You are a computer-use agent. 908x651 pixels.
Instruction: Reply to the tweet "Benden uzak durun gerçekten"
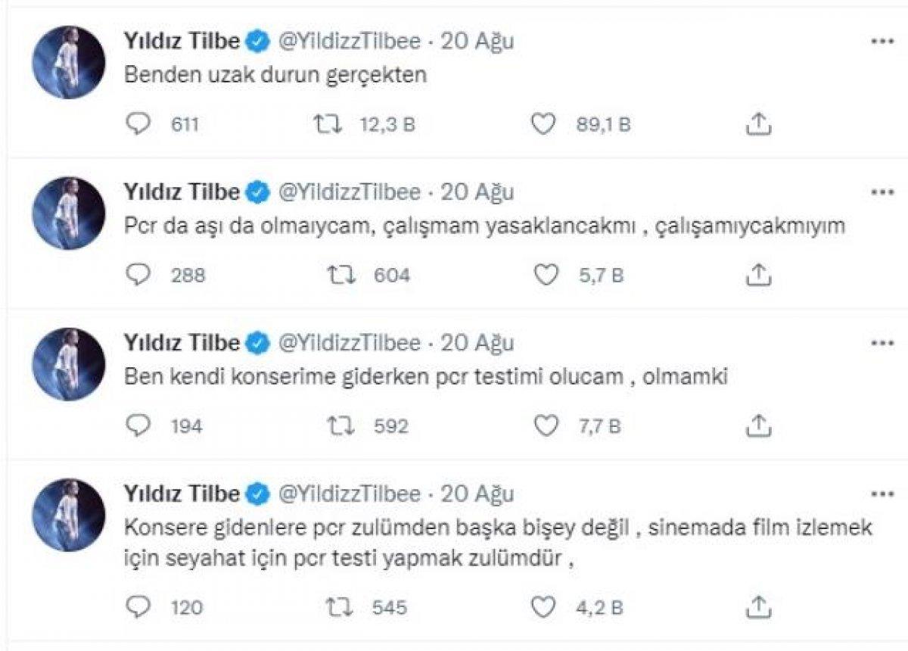(138, 123)
